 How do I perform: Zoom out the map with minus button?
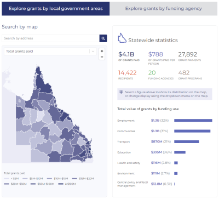coord(102,57)
